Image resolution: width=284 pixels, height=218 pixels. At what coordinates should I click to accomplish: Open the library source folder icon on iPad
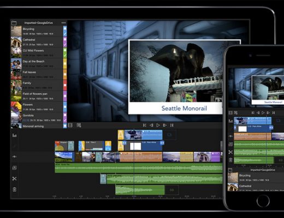coord(14,23)
